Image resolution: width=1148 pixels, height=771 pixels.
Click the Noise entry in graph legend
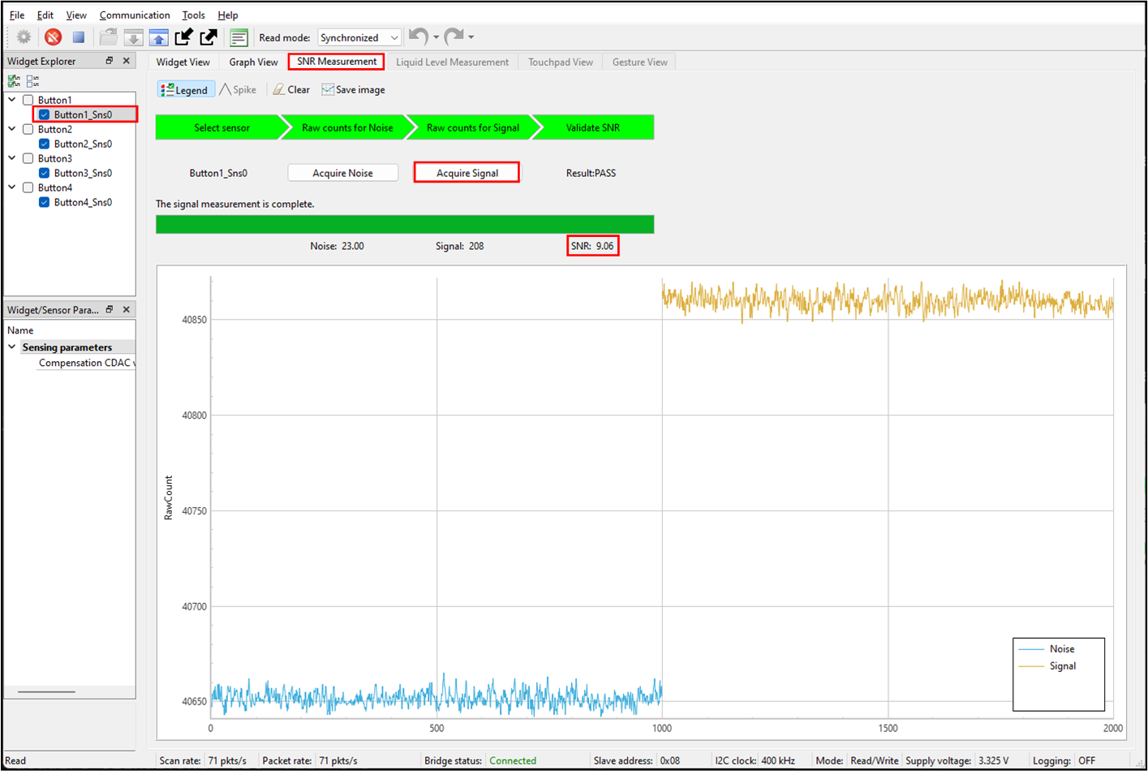point(1047,648)
